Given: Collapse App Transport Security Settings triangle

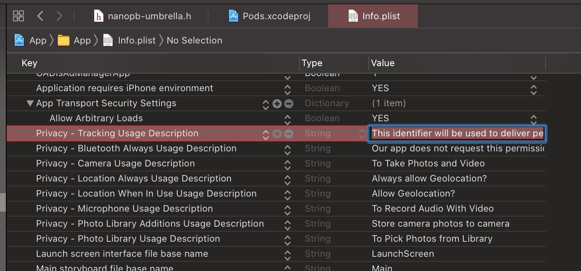Looking at the screenshot, I should pyautogui.click(x=30, y=103).
